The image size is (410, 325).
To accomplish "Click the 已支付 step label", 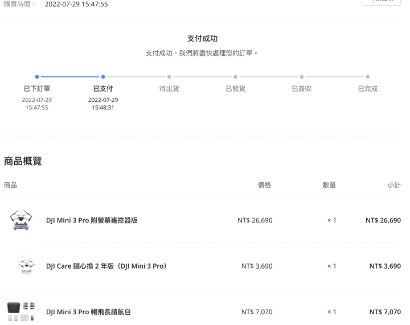I will (103, 89).
